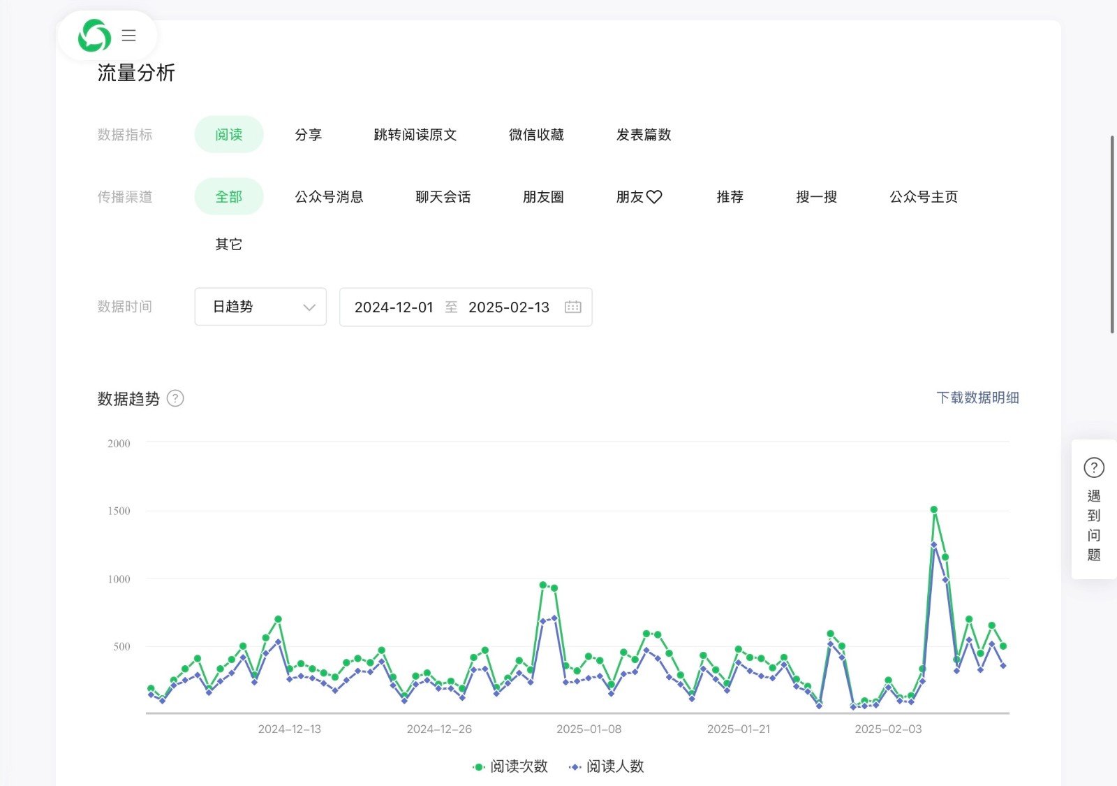Edit the end date 2025-02-13 field
Screen dimensions: 1117x786
point(508,307)
